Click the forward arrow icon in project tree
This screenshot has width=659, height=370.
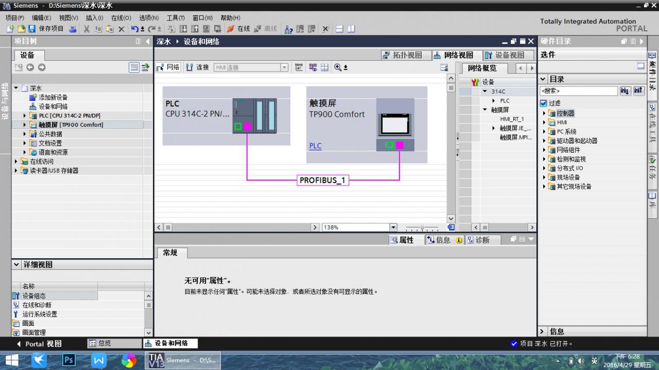pos(42,67)
